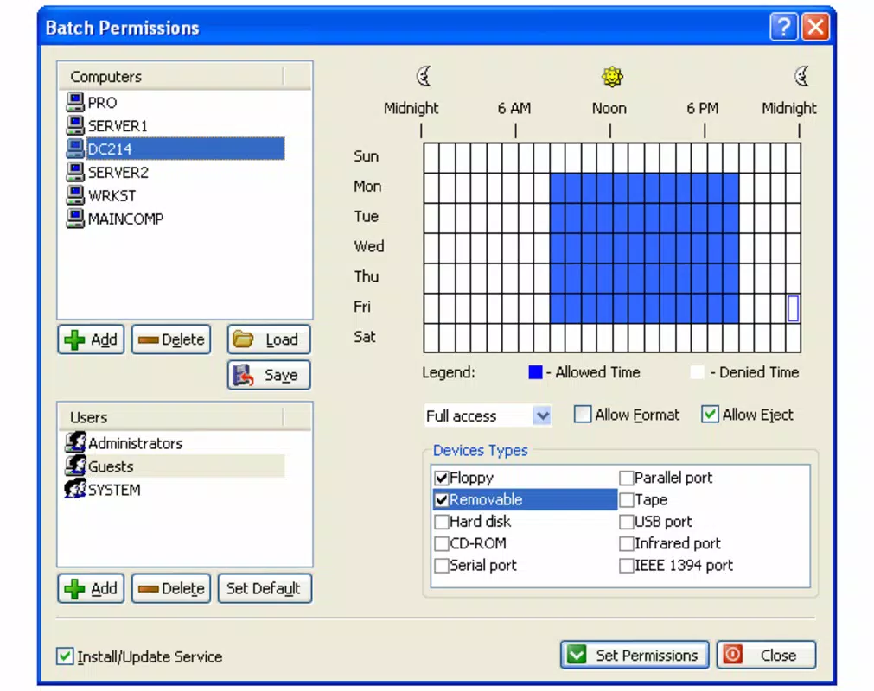Click the sun icon above Noon
874x691 pixels.
(611, 76)
